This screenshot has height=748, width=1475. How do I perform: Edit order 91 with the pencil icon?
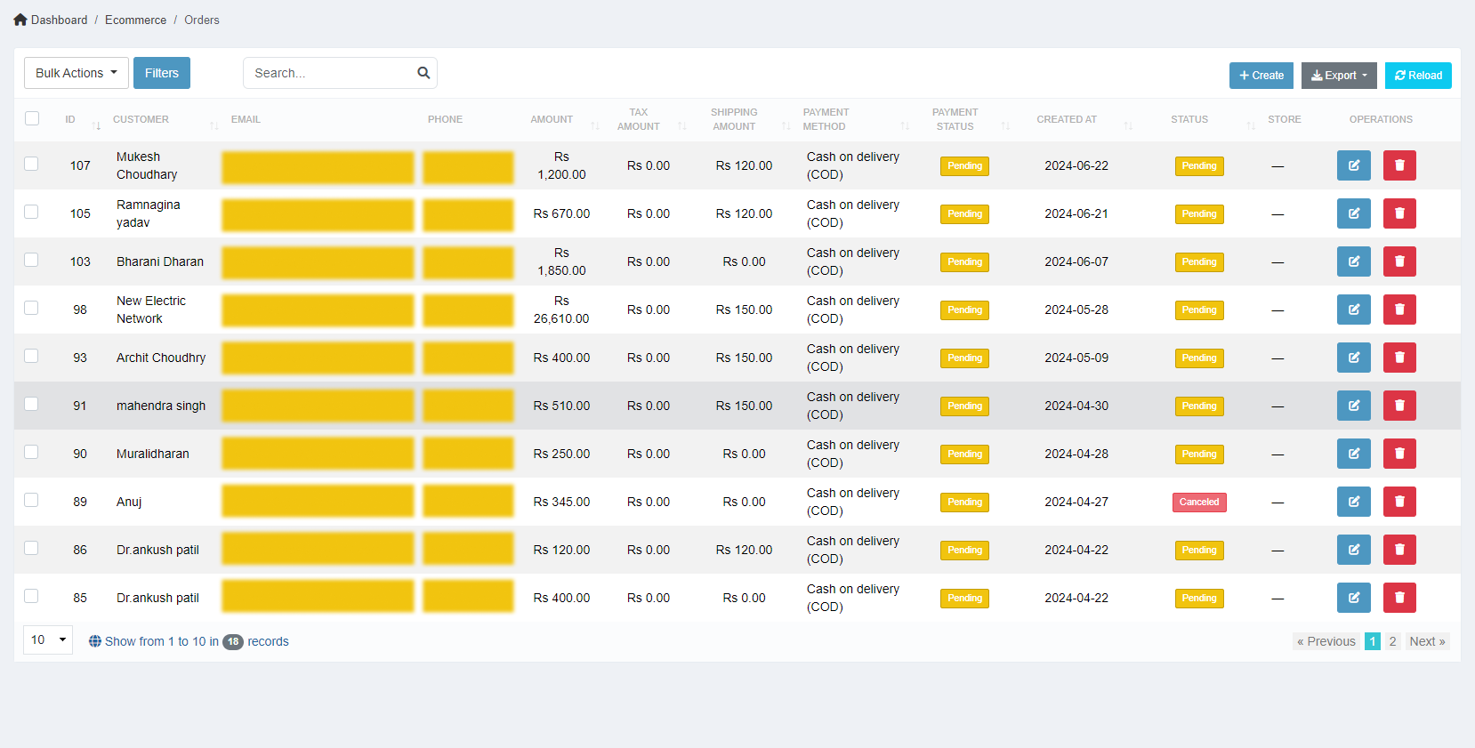[x=1353, y=406]
